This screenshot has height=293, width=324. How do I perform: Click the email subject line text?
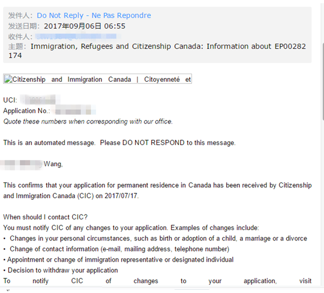pos(157,51)
